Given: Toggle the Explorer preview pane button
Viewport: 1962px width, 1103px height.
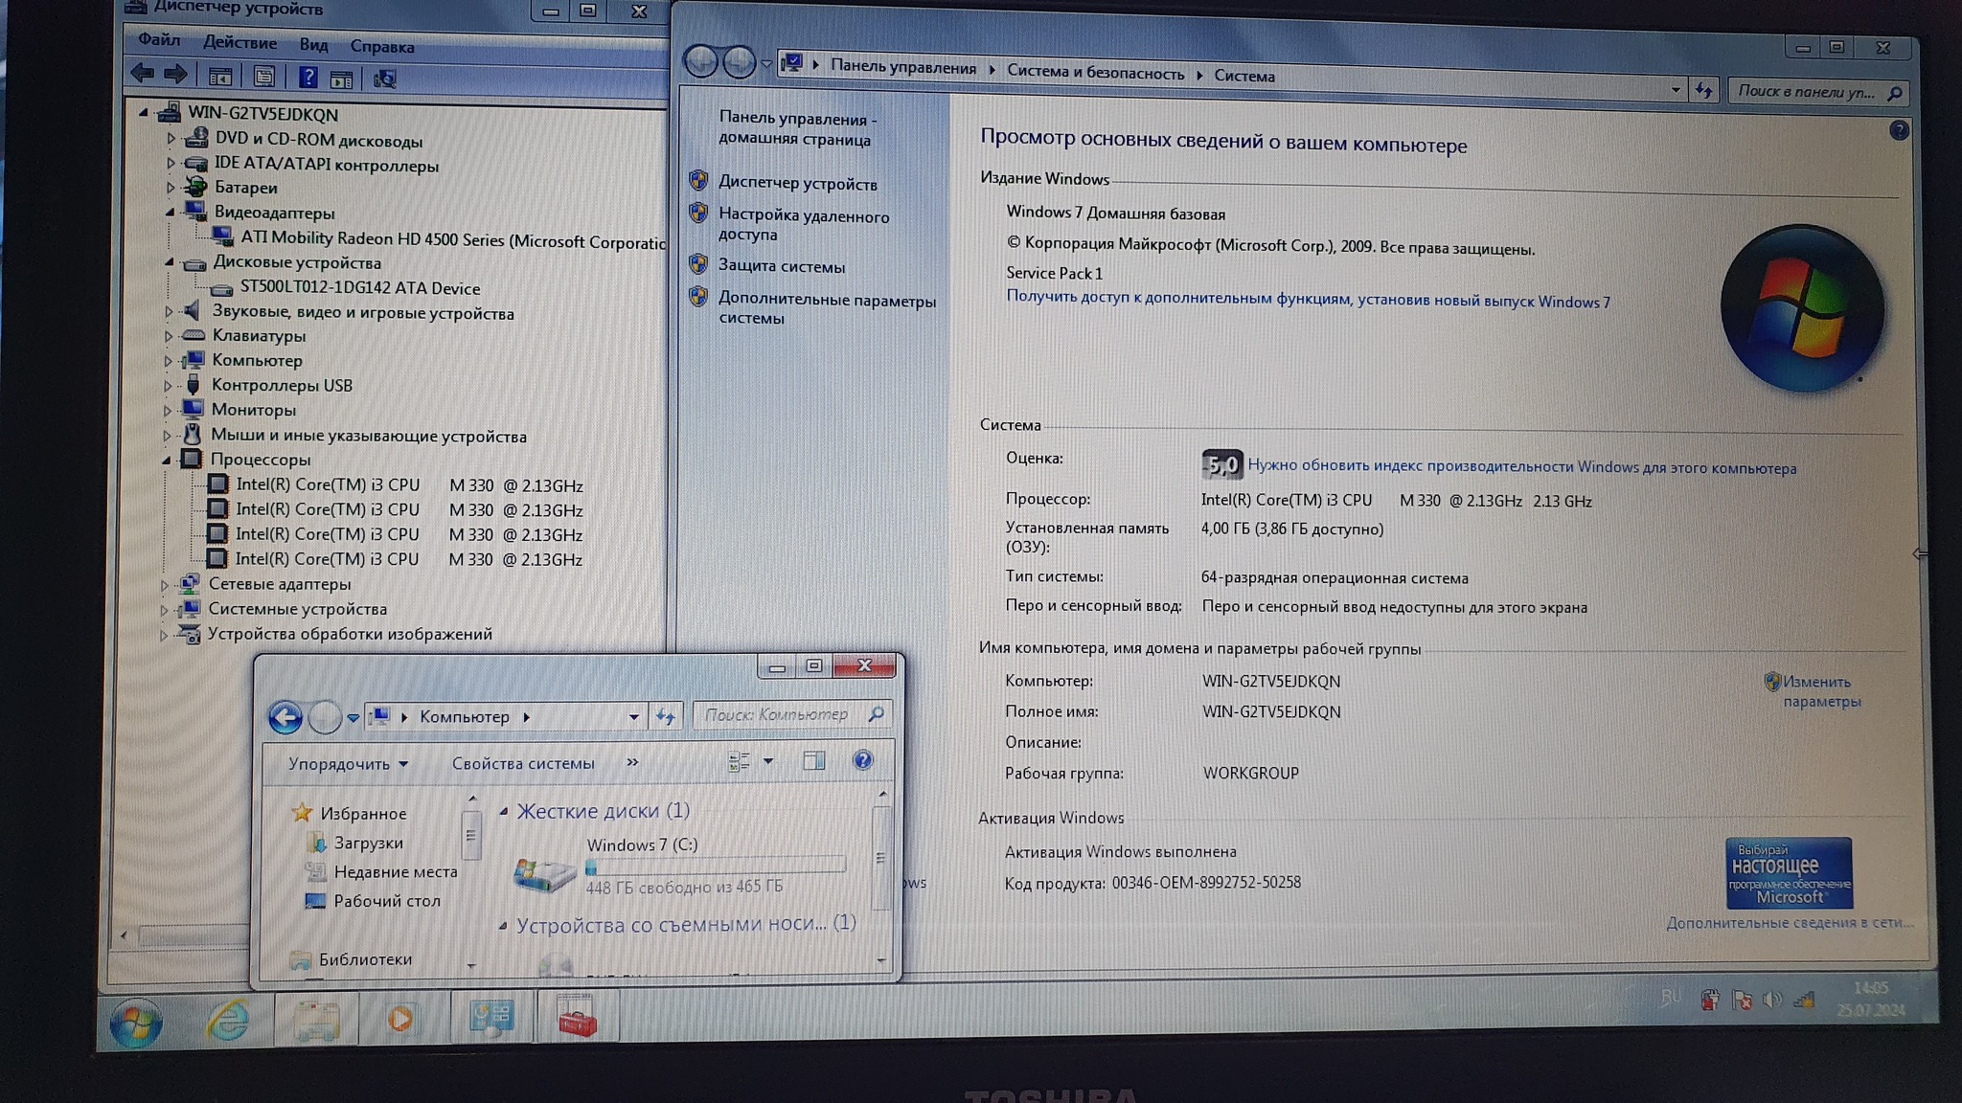Looking at the screenshot, I should coord(813,761).
